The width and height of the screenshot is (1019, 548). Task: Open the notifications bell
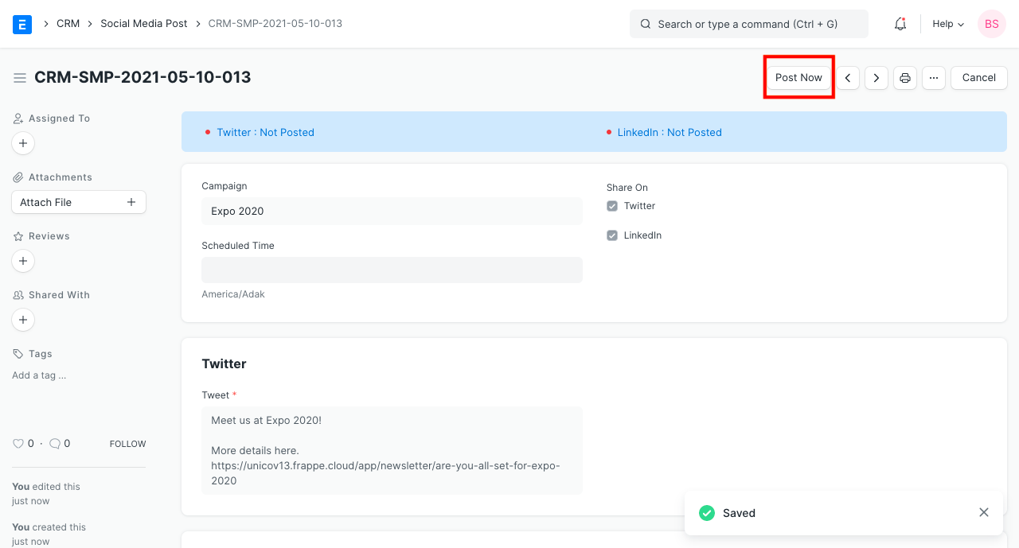tap(900, 24)
